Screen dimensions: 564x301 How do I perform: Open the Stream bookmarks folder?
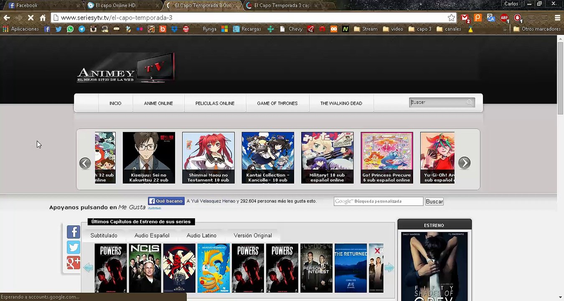tap(366, 29)
